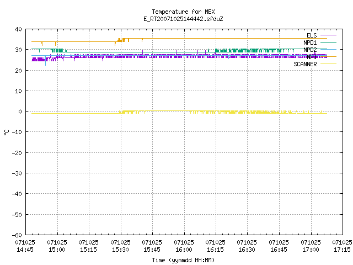
Task: Click the y-axis label -50
Action: pyautogui.click(x=17, y=215)
